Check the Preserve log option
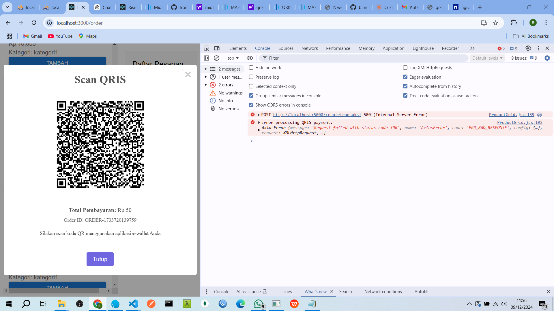The image size is (554, 311). coord(251,77)
